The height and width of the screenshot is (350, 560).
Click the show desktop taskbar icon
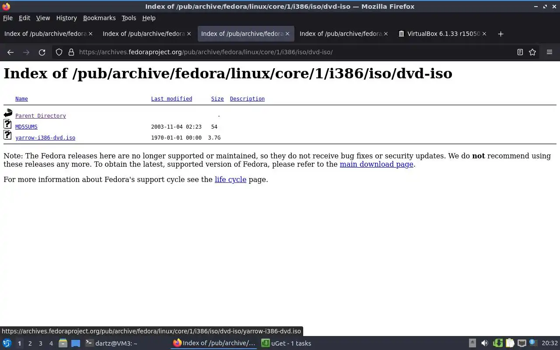(76, 343)
